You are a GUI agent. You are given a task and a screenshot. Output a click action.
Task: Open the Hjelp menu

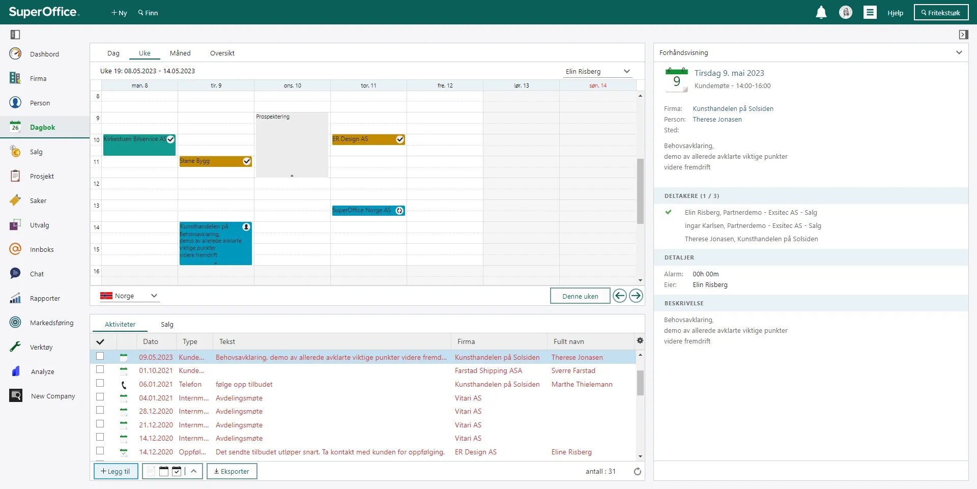[895, 13]
